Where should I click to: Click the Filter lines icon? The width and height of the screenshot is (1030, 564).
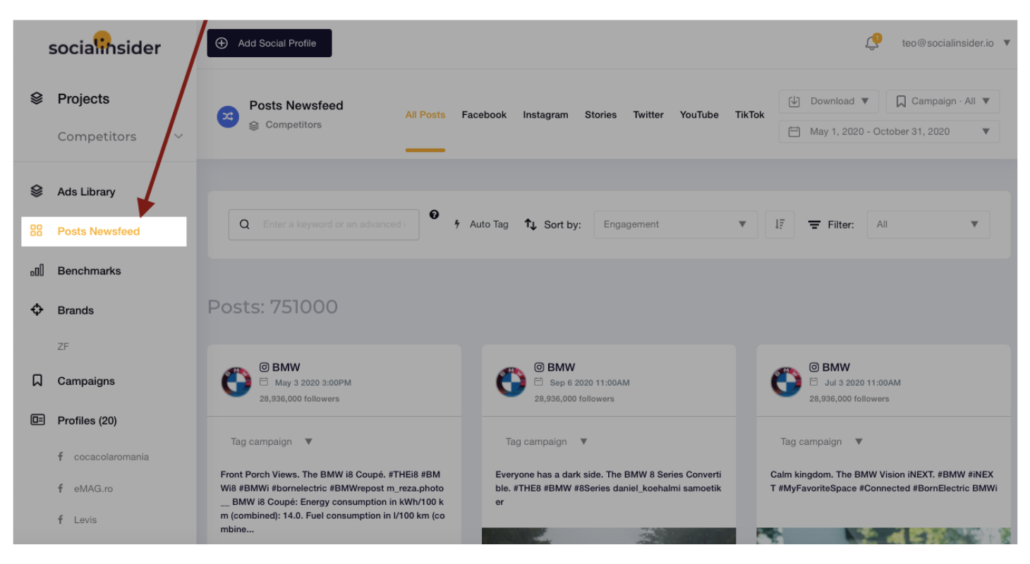point(814,224)
